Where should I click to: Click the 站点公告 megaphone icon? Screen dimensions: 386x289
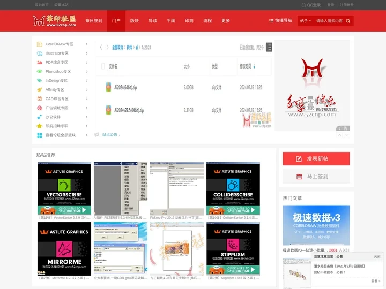(x=96, y=135)
